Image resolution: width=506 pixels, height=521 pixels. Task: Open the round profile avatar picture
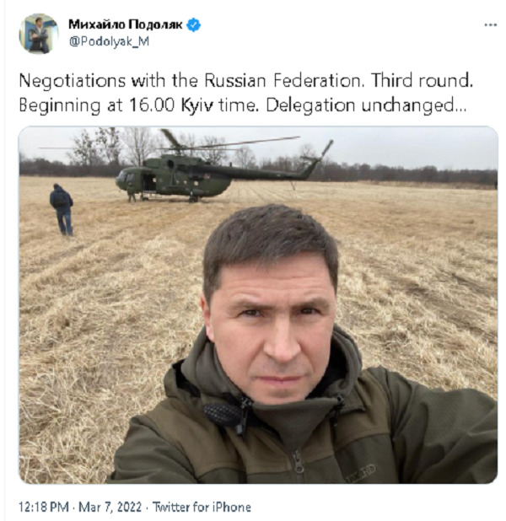39,34
